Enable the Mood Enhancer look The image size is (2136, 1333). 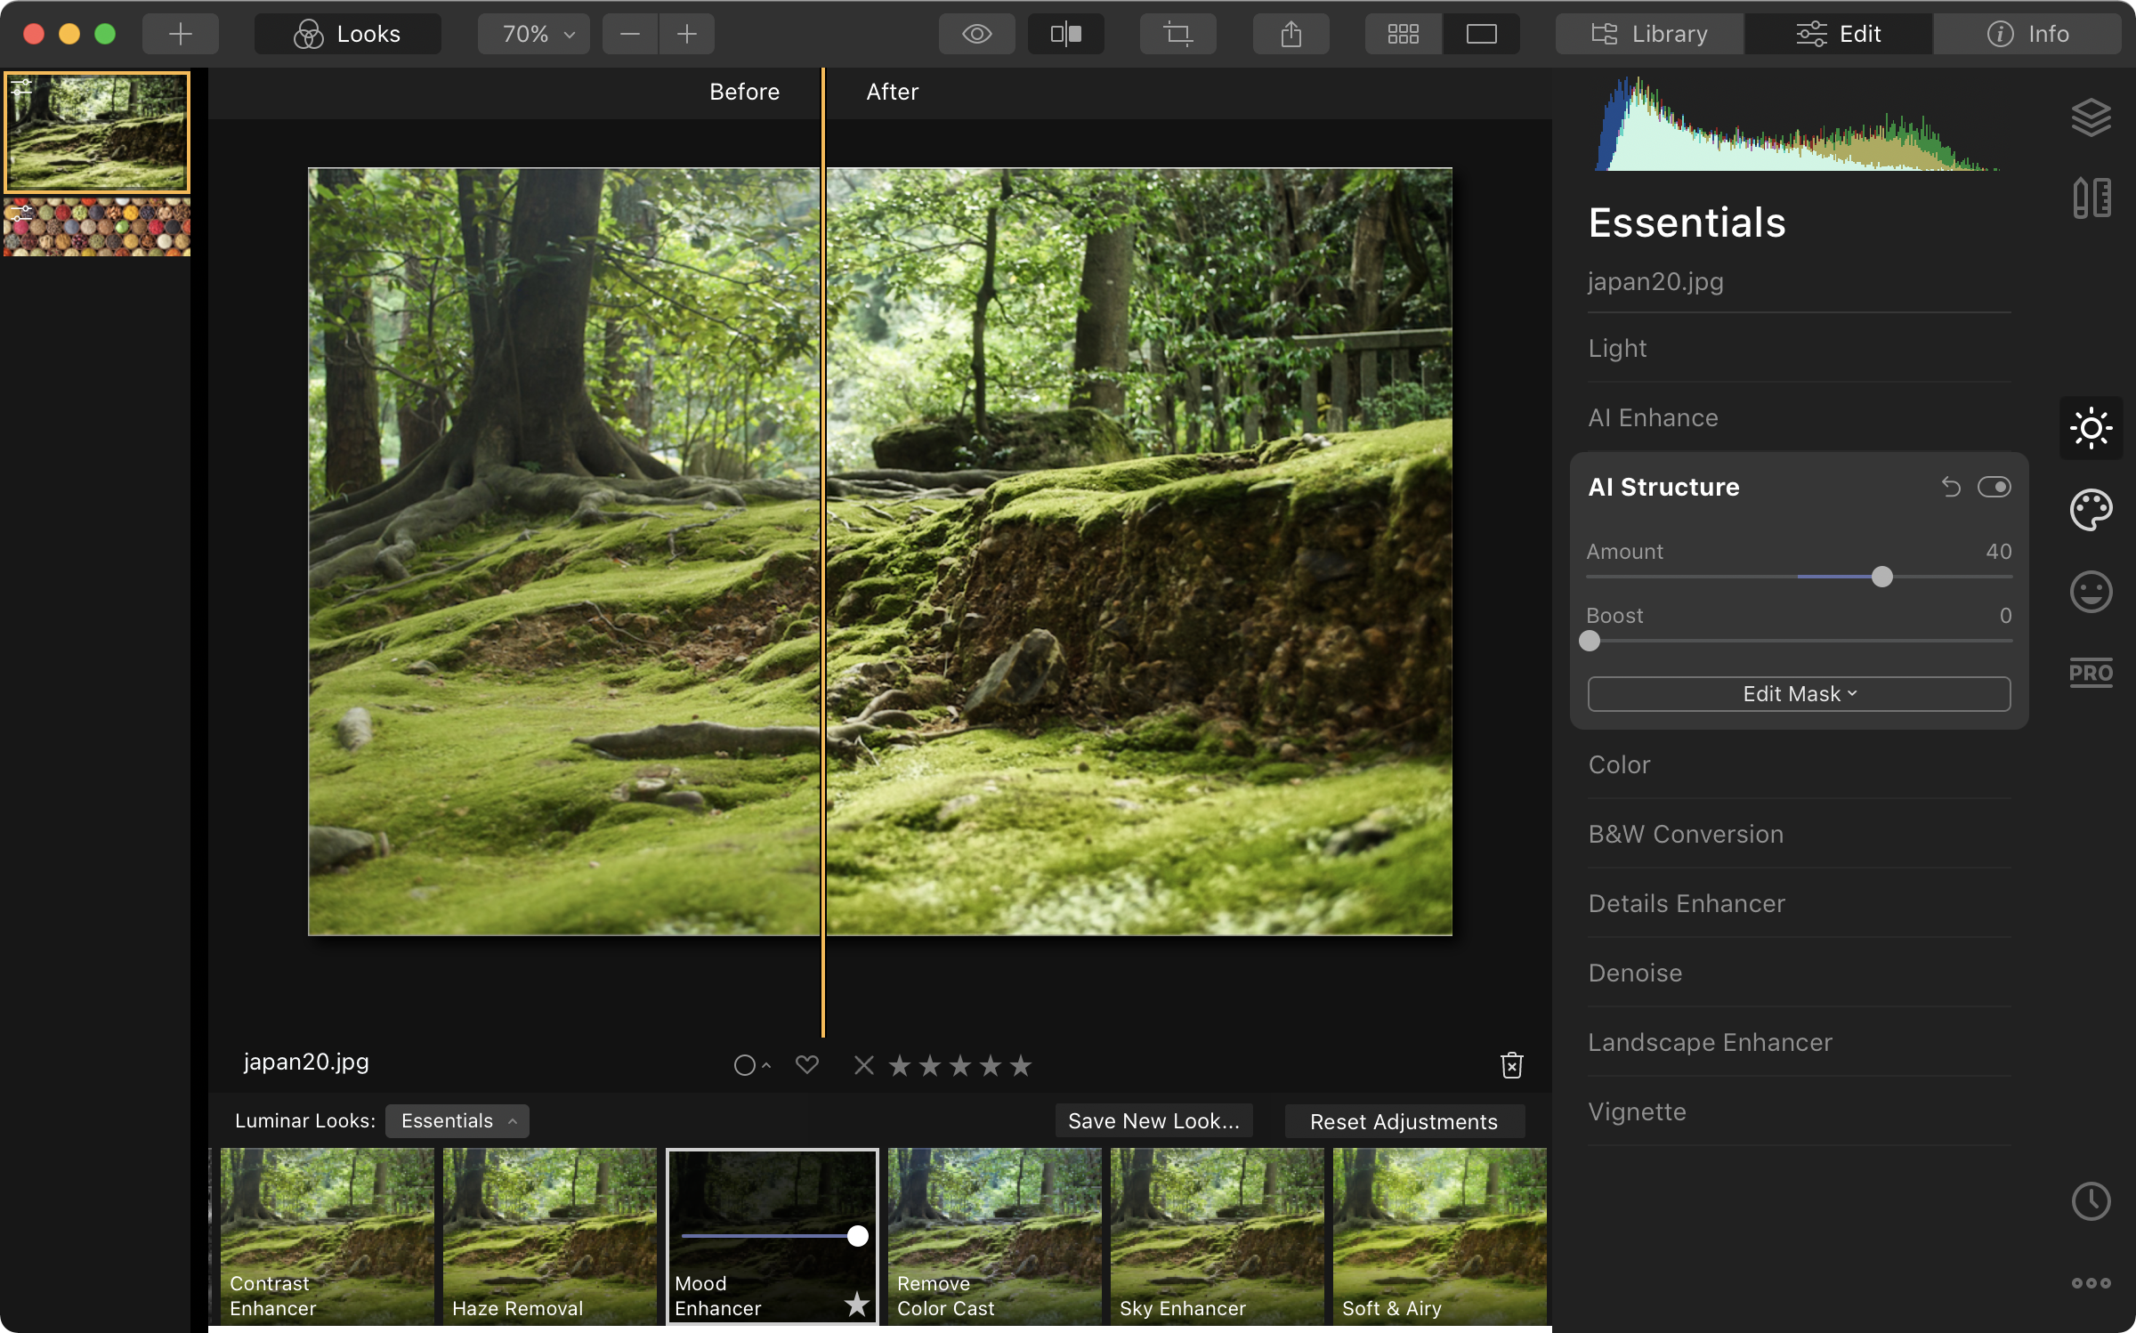tap(771, 1235)
